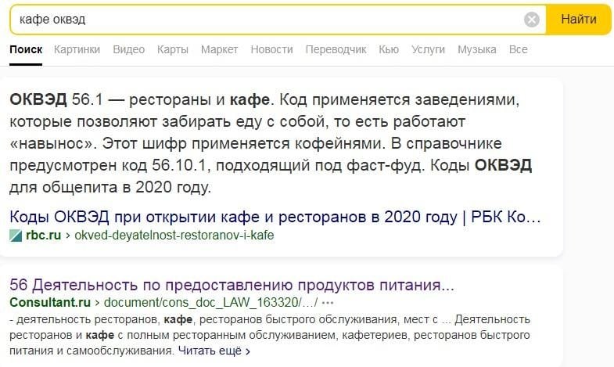Switch to the Картинки tab

click(77, 49)
